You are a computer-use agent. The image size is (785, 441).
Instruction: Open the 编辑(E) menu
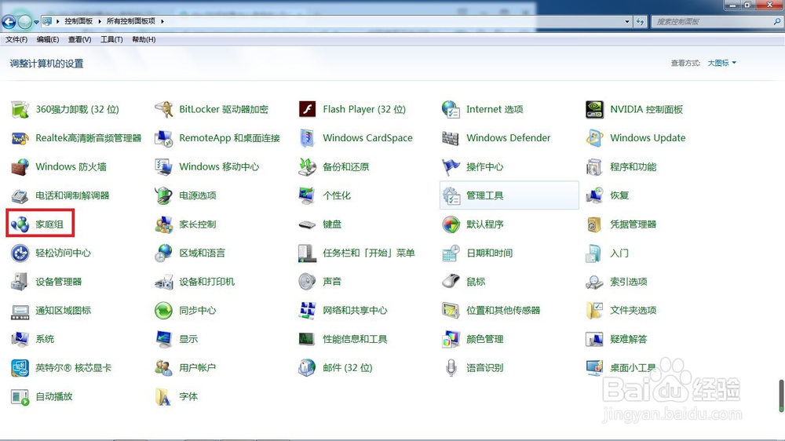pyautogui.click(x=48, y=39)
